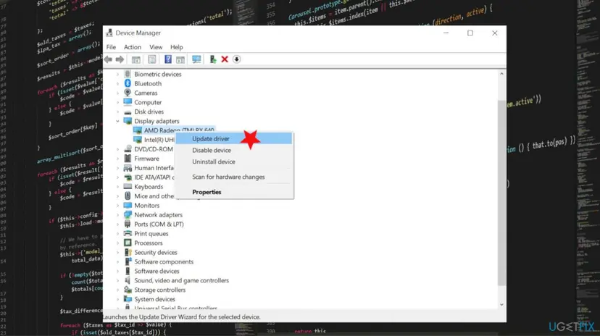Click the scroll up arrow of the device list
Image resolution: width=600 pixels, height=336 pixels.
(x=501, y=74)
